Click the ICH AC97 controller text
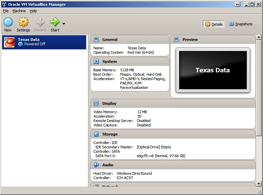This screenshot has width=263, height=195. [125, 178]
